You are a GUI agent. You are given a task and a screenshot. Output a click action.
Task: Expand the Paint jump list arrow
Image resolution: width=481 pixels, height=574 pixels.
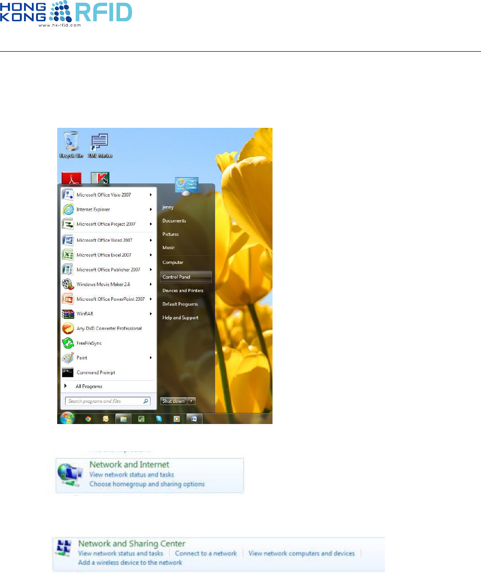[151, 358]
